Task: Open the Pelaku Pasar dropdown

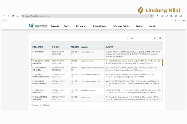Action: (x=100, y=26)
